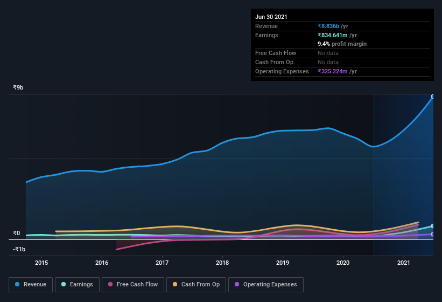Image resolution: width=442 pixels, height=302 pixels.
Task: Click the Earnings tooltip row label
Action: pyautogui.click(x=266, y=35)
